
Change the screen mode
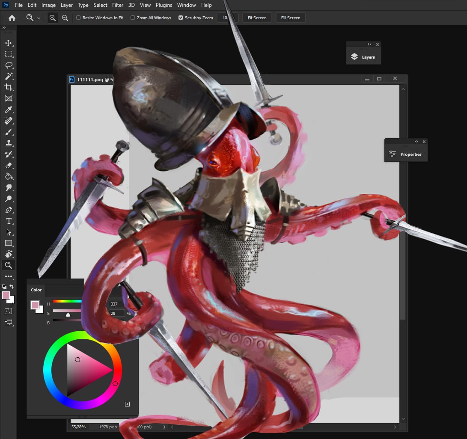click(x=8, y=323)
